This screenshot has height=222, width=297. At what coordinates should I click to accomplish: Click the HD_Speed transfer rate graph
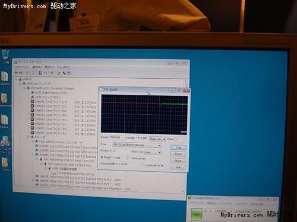[x=144, y=114]
